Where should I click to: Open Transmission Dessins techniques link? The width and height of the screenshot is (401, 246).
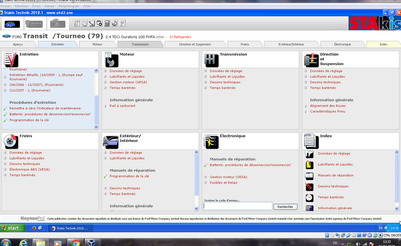pyautogui.click(x=225, y=82)
